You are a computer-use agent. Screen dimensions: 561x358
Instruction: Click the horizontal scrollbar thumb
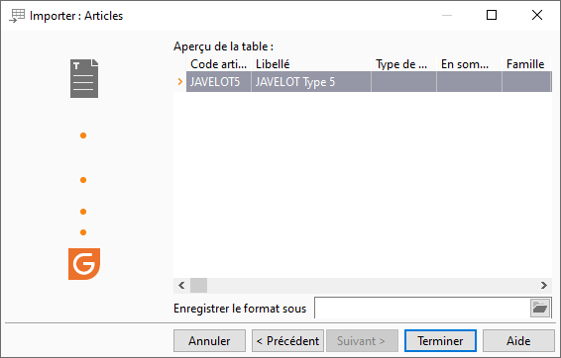coord(198,285)
